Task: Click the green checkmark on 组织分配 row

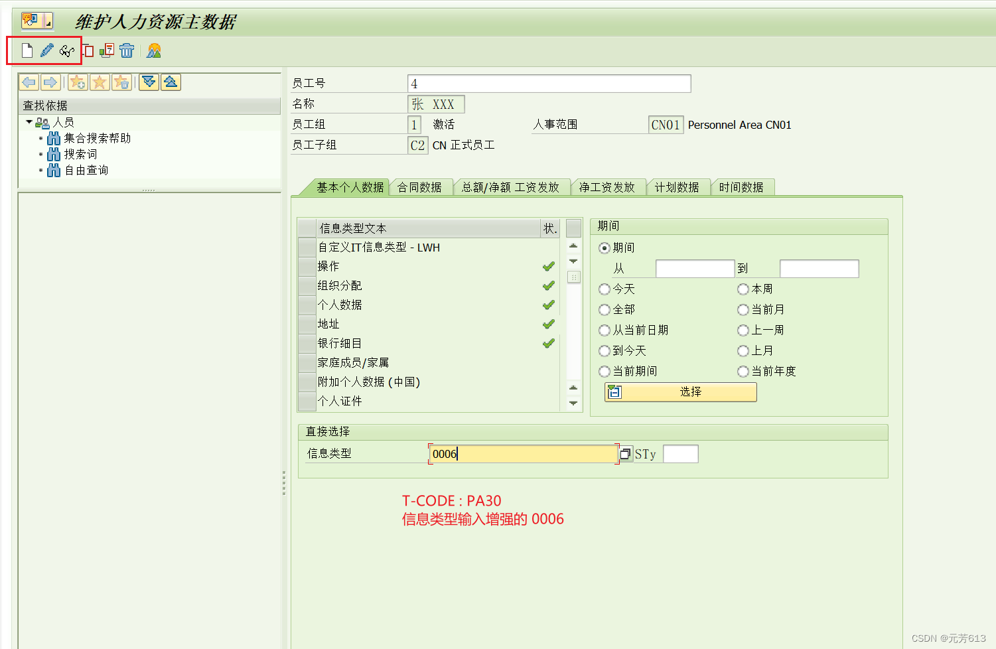Action: (x=549, y=286)
